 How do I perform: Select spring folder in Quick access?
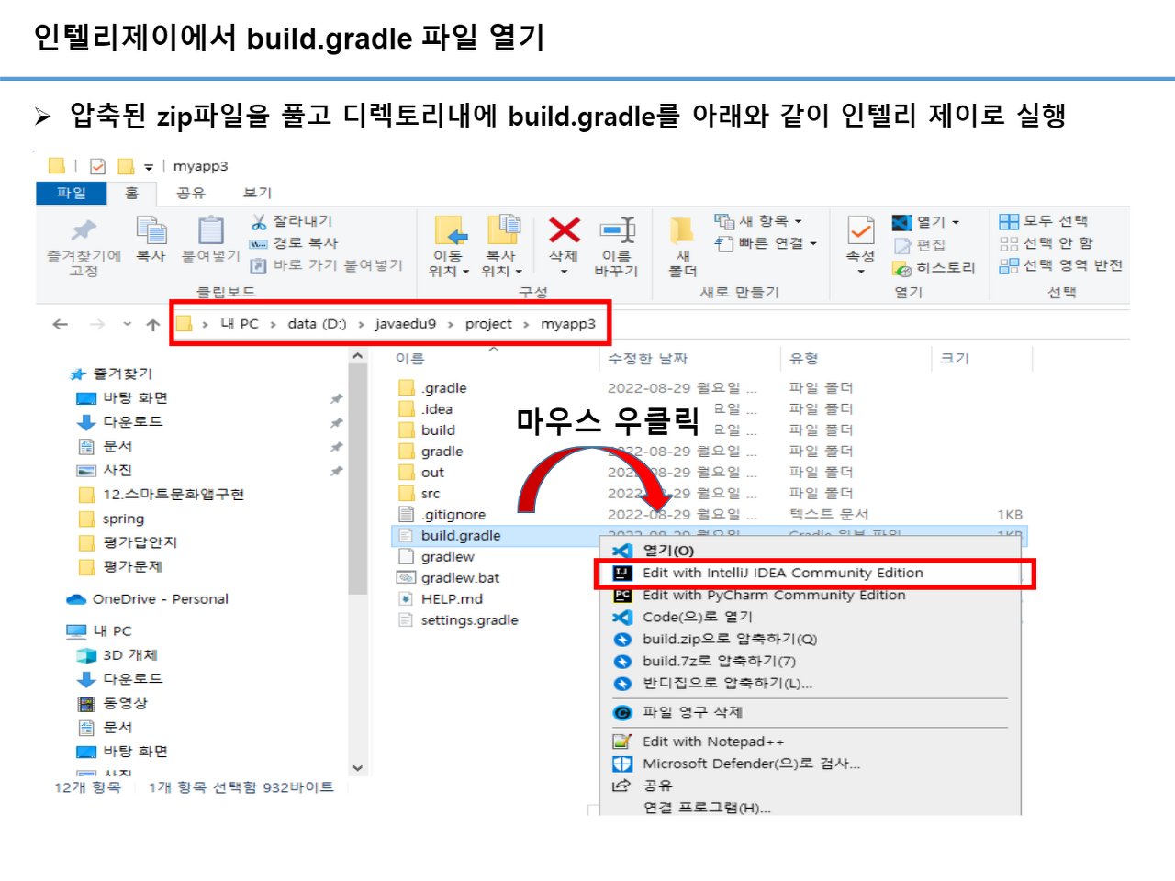pyautogui.click(x=123, y=519)
